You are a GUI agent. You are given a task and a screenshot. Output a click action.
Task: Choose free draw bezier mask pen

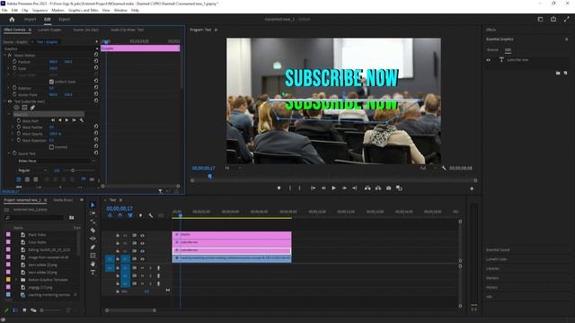(32, 108)
